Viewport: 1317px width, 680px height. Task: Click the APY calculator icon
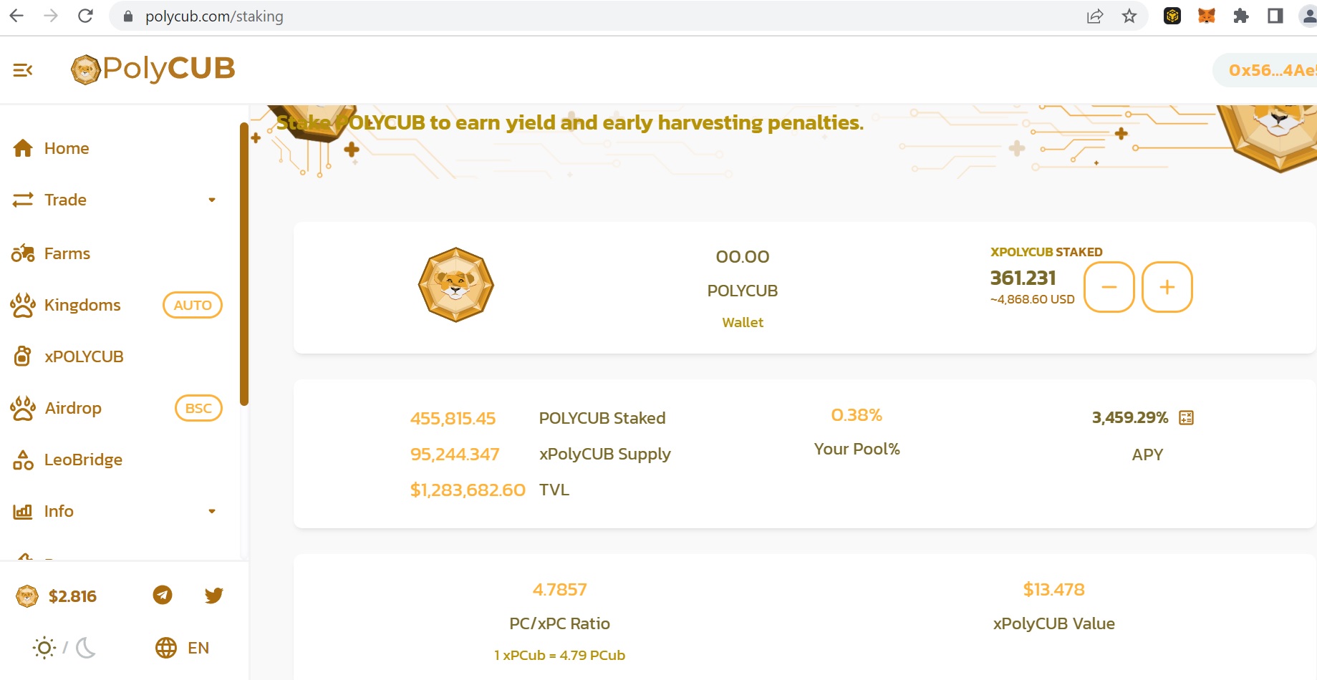click(x=1186, y=418)
